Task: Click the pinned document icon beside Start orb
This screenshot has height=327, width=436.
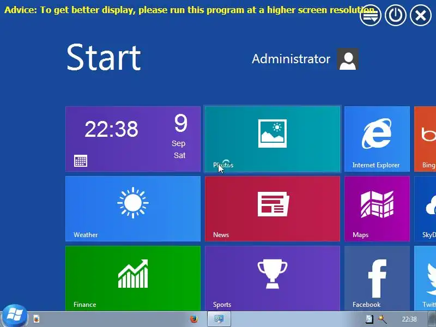Action: pos(37,319)
